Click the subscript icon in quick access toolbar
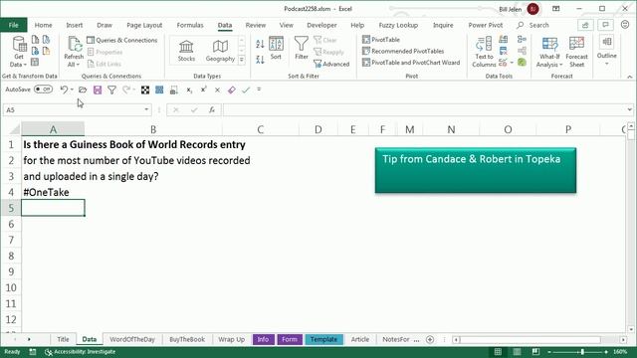Image resolution: width=637 pixels, height=358 pixels. [x=189, y=89]
